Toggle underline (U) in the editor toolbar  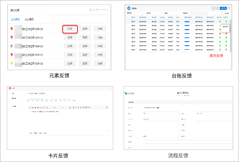78,107
